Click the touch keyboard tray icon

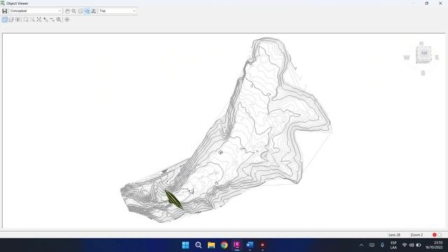[372, 245]
